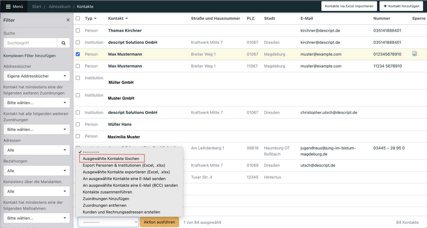
Task: Sort by Typ column arrow
Action: [x=95, y=19]
